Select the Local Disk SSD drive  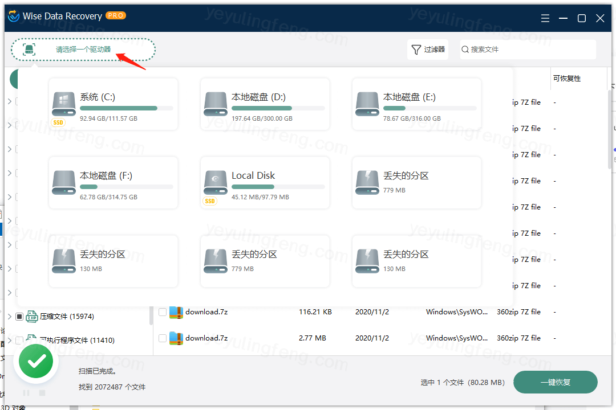[265, 182]
